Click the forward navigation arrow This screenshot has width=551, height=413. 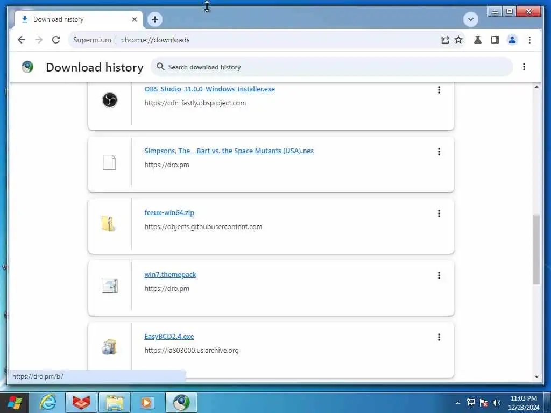coord(39,40)
